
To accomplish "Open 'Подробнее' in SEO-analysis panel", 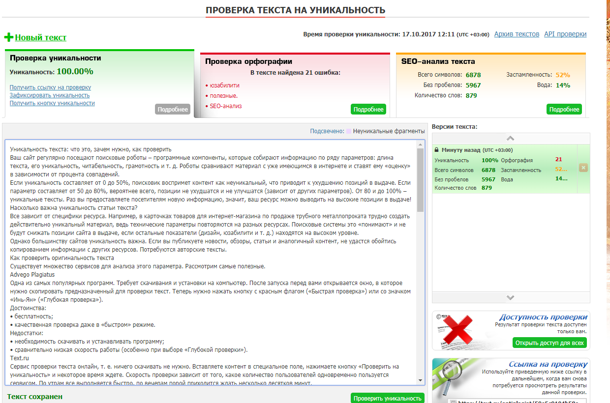I will [564, 110].
